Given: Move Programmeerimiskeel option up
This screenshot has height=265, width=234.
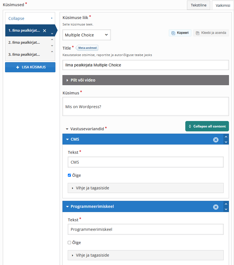Looking at the screenshot, I should tap(226, 204).
